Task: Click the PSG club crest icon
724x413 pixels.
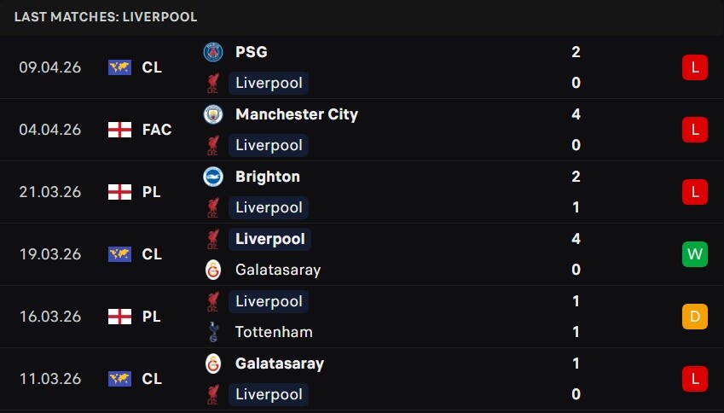Action: point(213,52)
